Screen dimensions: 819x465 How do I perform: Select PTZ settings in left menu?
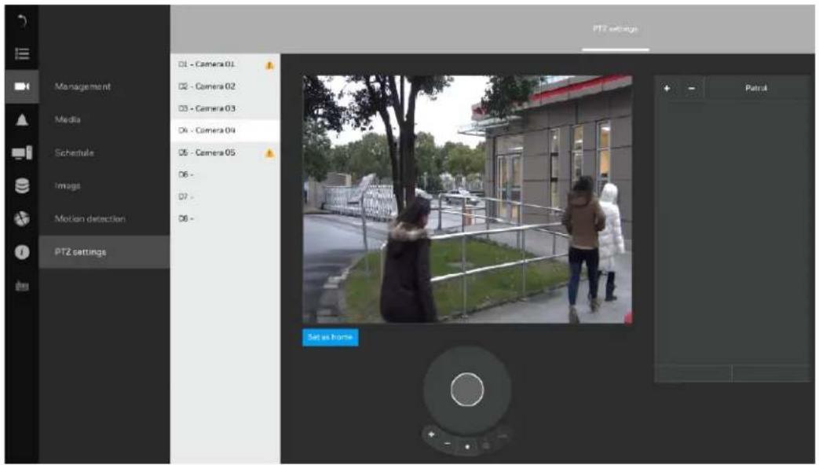coord(104,252)
